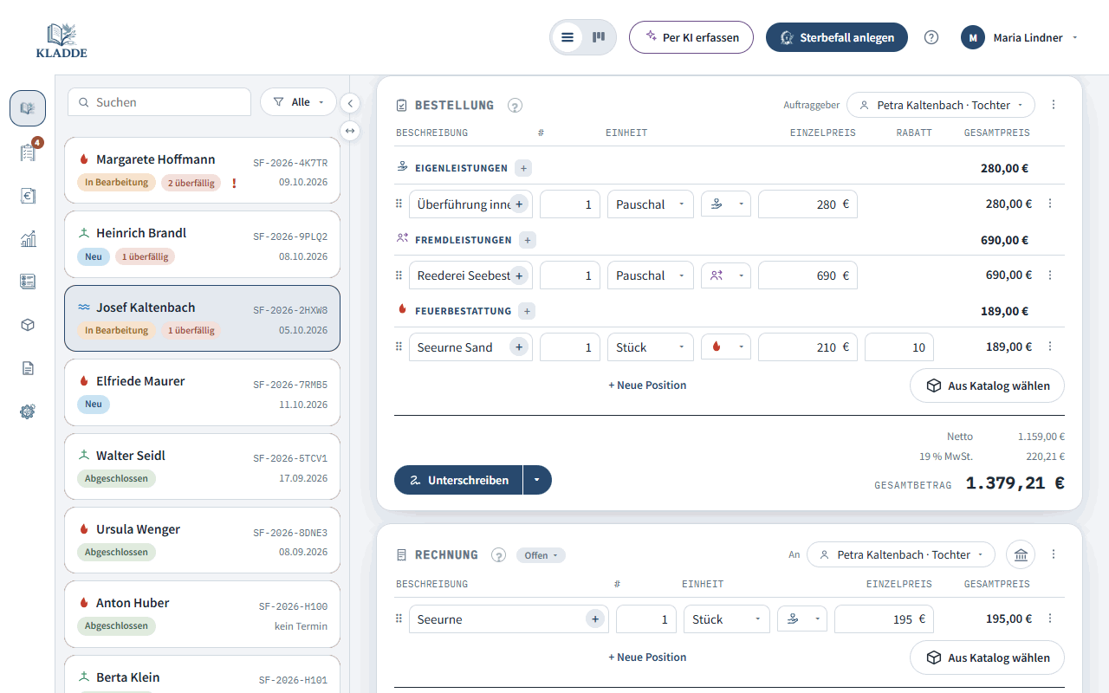Open the Alle filter dropdown
1109x693 pixels.
click(x=299, y=102)
